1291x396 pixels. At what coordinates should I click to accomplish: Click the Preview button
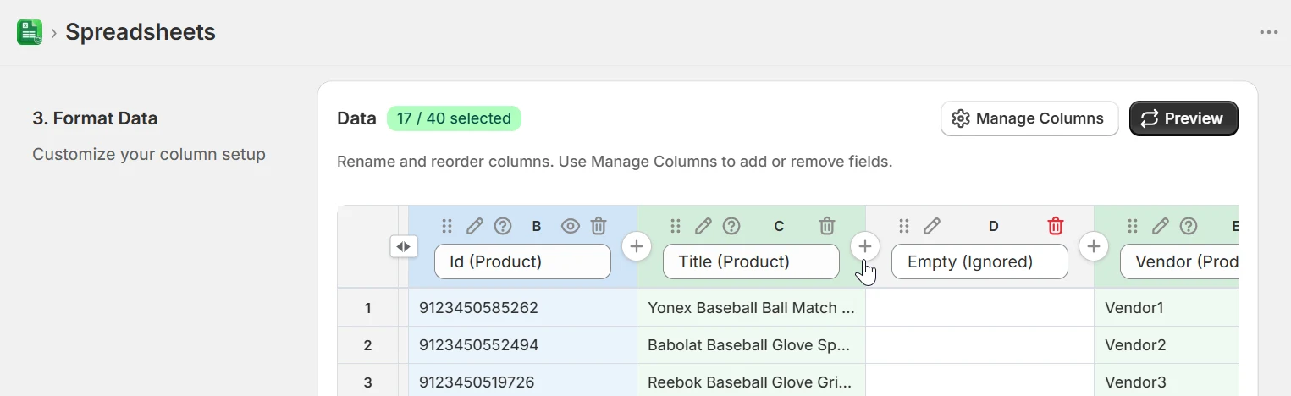1183,118
